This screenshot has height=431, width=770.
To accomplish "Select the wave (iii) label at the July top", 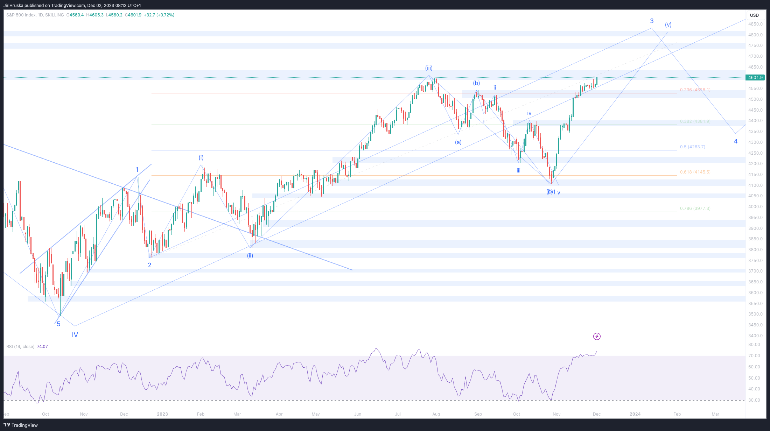I will 429,68.
